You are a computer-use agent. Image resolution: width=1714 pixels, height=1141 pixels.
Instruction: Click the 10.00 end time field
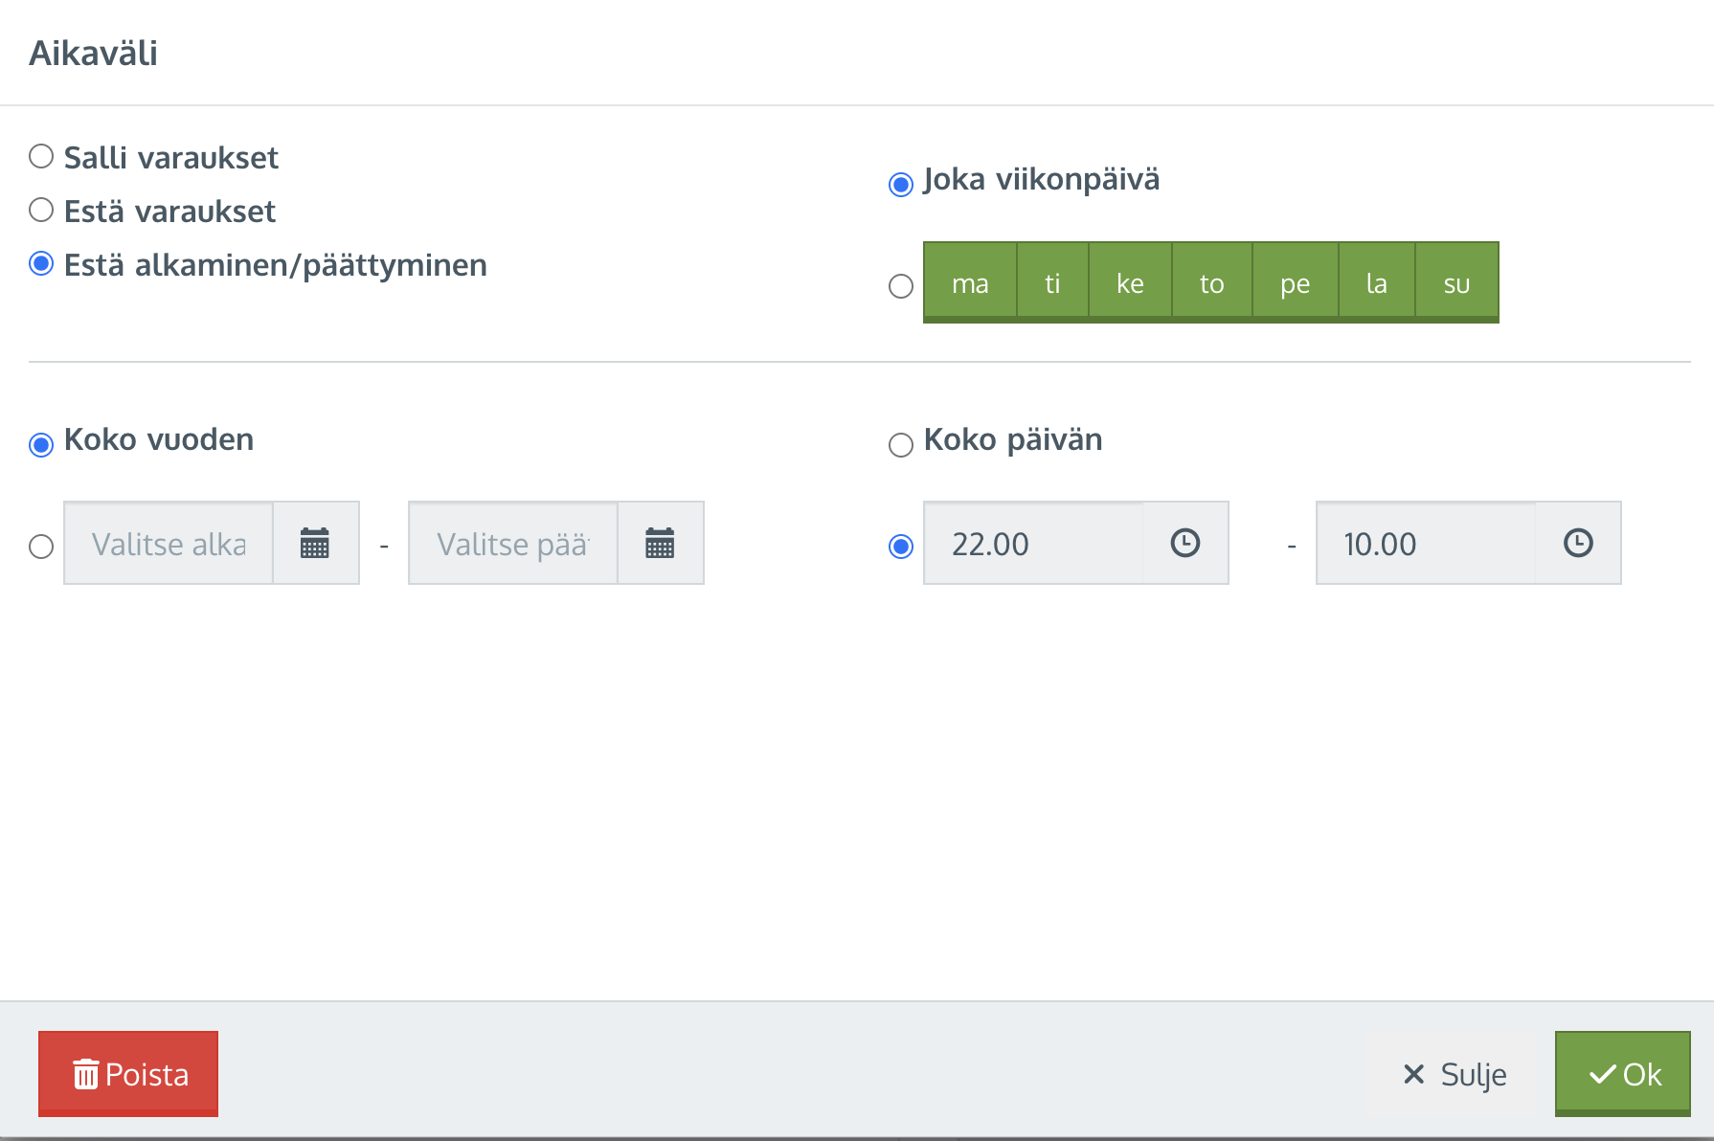(1426, 543)
